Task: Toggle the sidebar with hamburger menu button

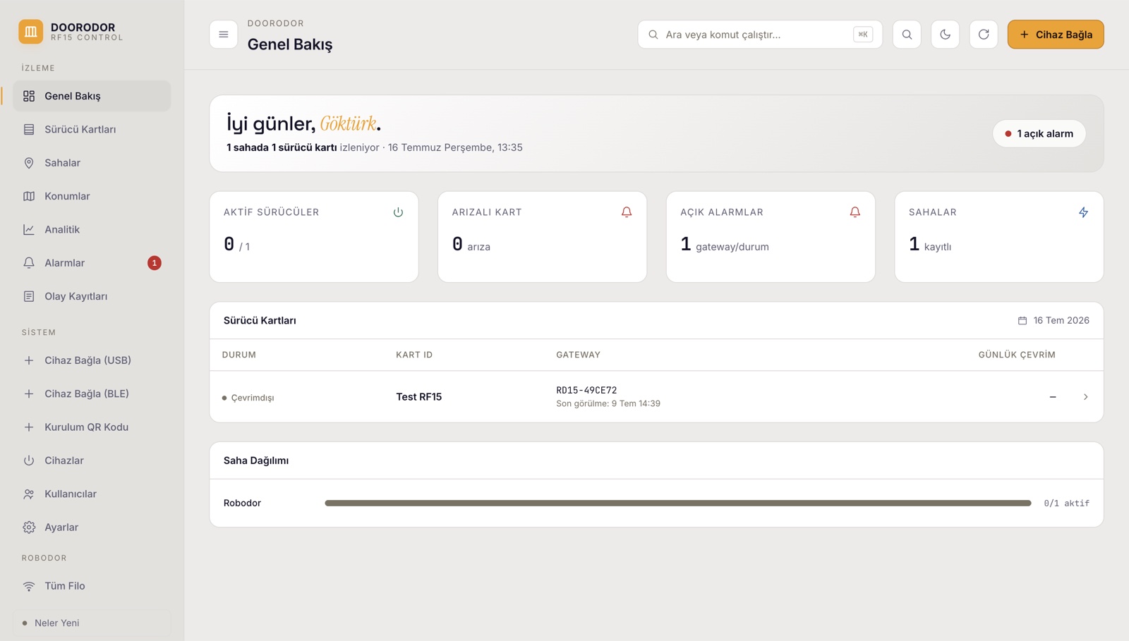Action: point(224,35)
